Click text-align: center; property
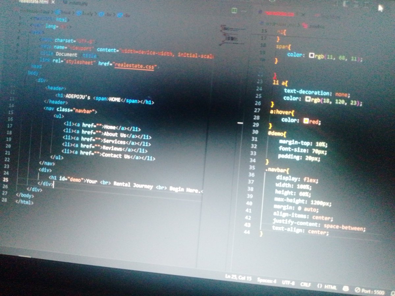Viewport: 395px width, 296px height. [x=300, y=231]
